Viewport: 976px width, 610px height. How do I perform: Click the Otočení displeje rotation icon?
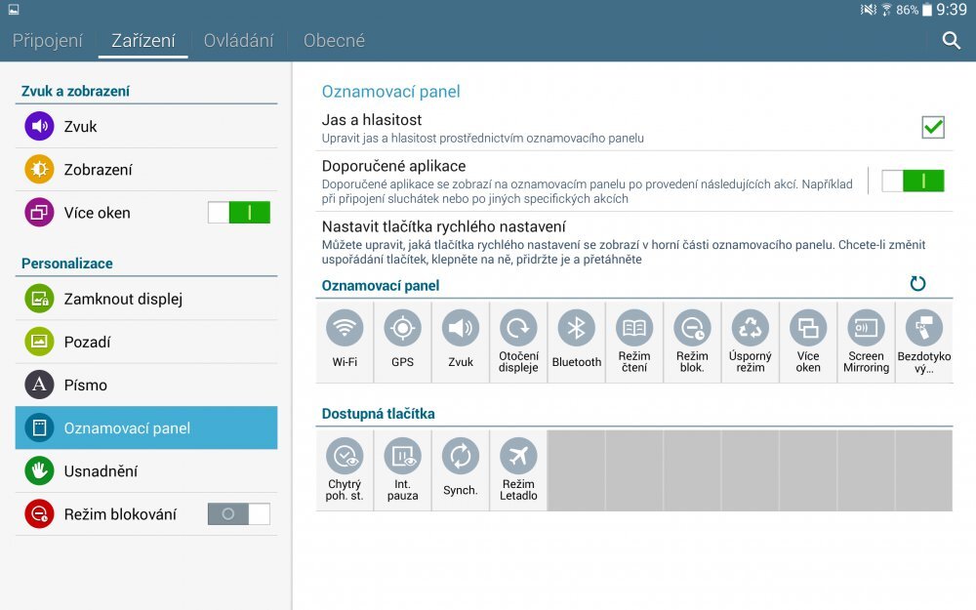coord(518,328)
